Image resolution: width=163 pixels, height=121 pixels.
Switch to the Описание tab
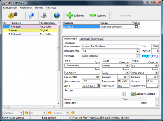tap(85, 39)
